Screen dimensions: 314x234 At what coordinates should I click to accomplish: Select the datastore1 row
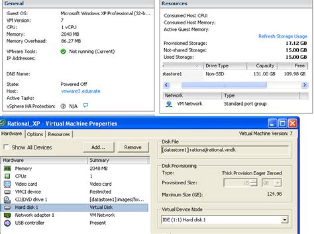[235, 74]
